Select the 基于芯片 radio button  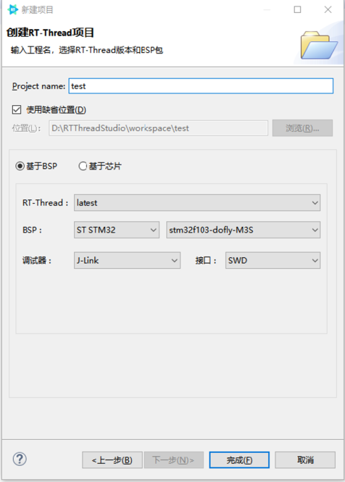83,166
